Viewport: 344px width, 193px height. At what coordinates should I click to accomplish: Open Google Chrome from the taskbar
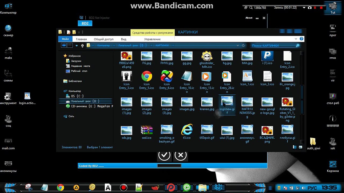click(x=60, y=187)
